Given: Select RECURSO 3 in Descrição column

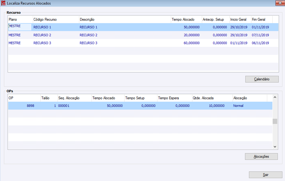Looking at the screenshot, I should 88,43.
